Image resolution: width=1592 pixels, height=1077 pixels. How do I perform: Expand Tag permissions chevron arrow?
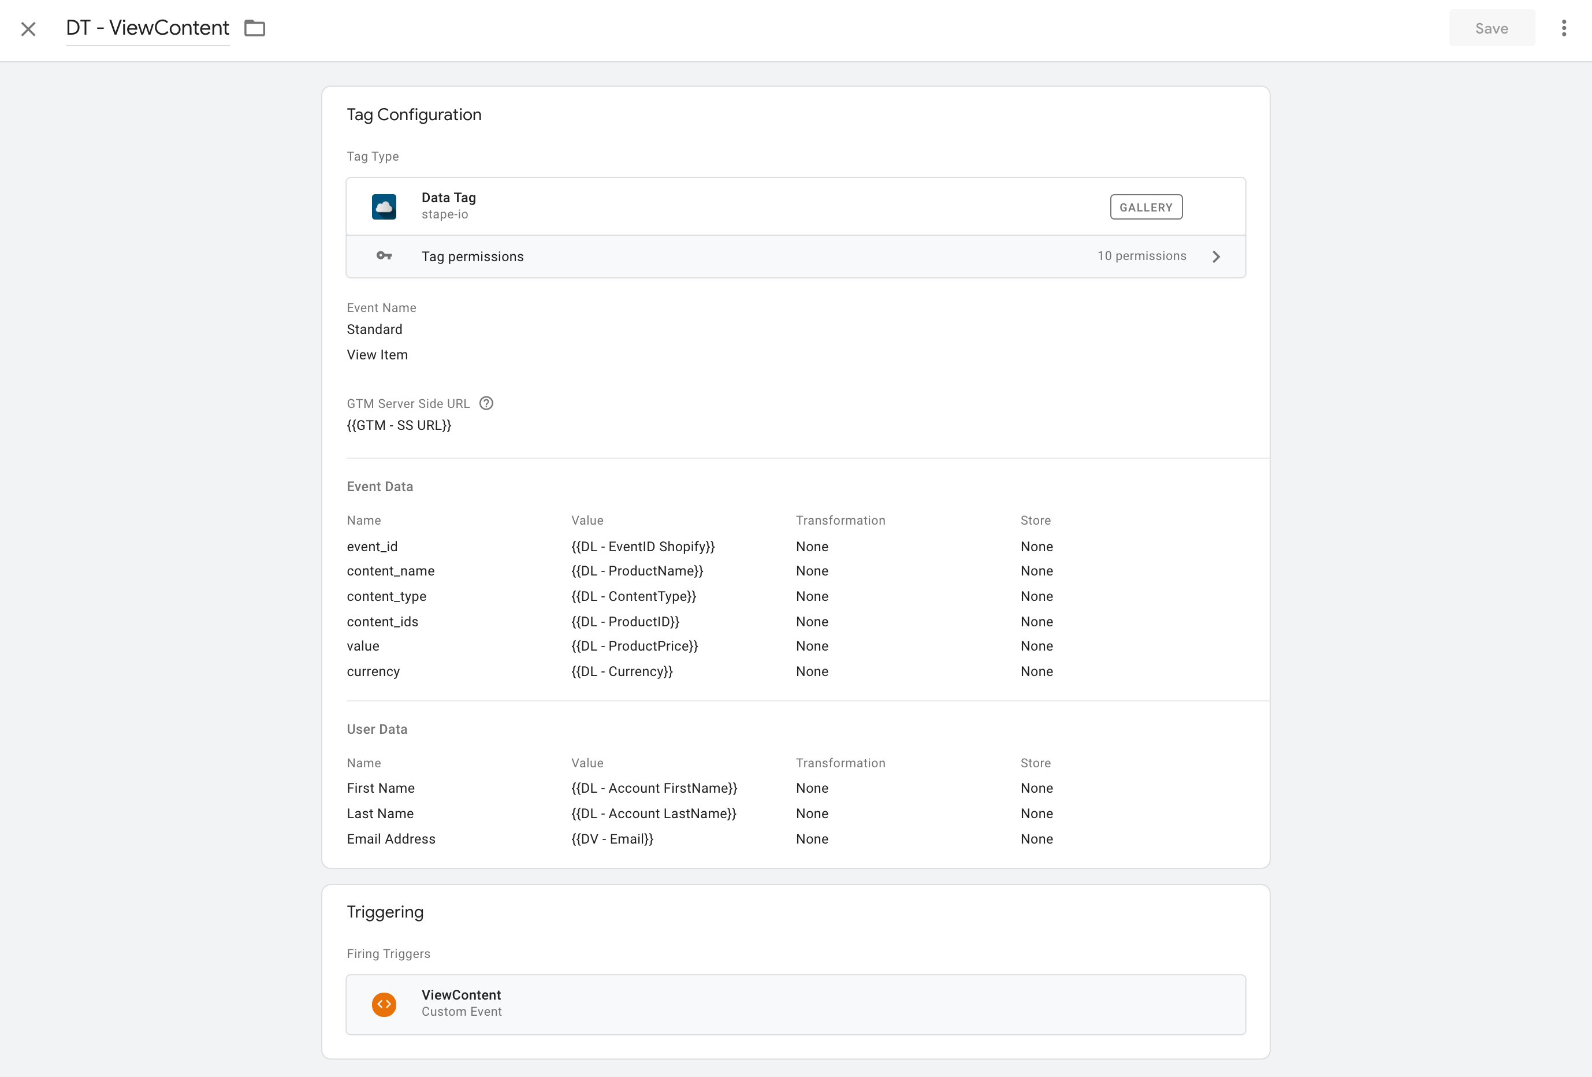tap(1216, 256)
